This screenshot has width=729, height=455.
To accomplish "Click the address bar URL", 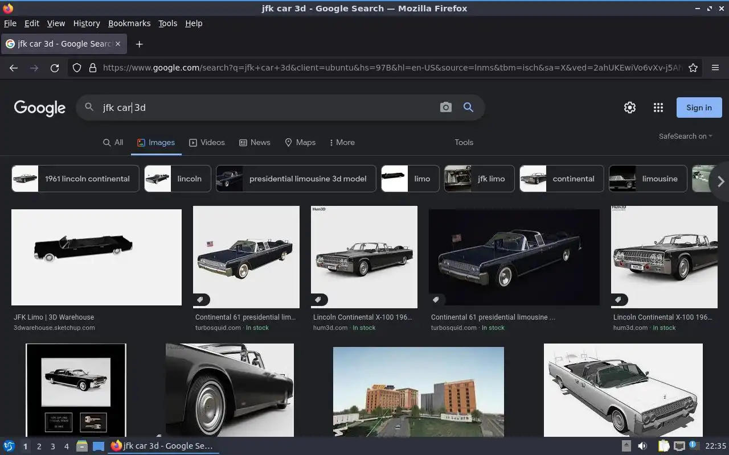I will click(392, 68).
